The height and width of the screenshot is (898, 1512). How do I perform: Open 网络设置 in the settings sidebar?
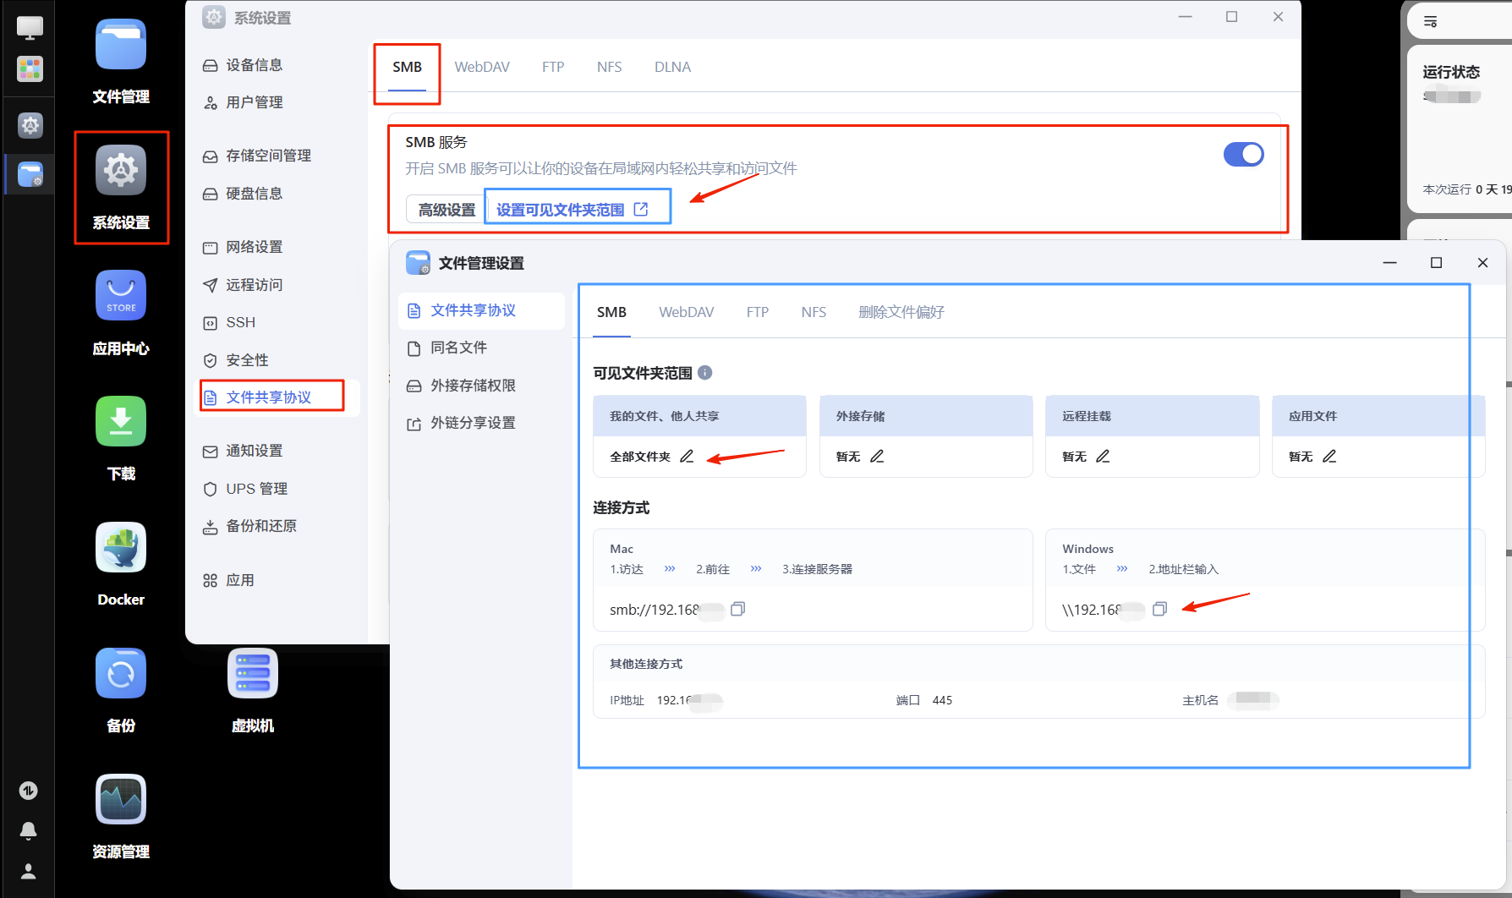click(x=277, y=247)
